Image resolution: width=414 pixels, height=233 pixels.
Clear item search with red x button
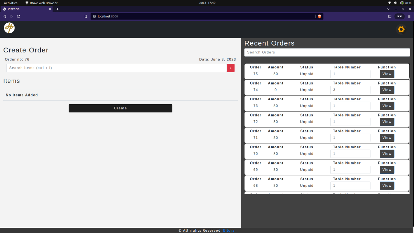coord(231,68)
